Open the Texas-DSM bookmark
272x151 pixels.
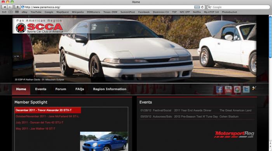(110, 12)
